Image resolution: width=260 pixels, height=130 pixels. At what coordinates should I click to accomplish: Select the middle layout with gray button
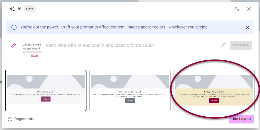point(130,90)
